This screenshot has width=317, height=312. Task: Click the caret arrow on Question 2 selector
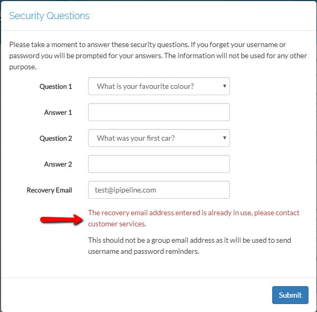[225, 137]
